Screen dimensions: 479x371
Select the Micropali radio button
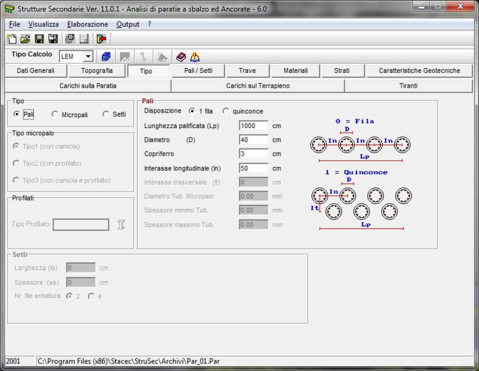click(56, 114)
